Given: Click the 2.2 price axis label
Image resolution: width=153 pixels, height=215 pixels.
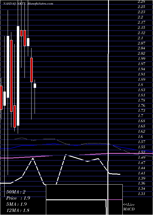Looking at the screenshot, I should [x=140, y=17].
